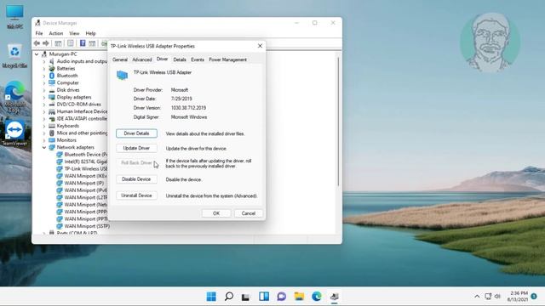The height and width of the screenshot is (306, 545).
Task: Open Microsoft Edge desktop shortcut
Action: coord(14,96)
